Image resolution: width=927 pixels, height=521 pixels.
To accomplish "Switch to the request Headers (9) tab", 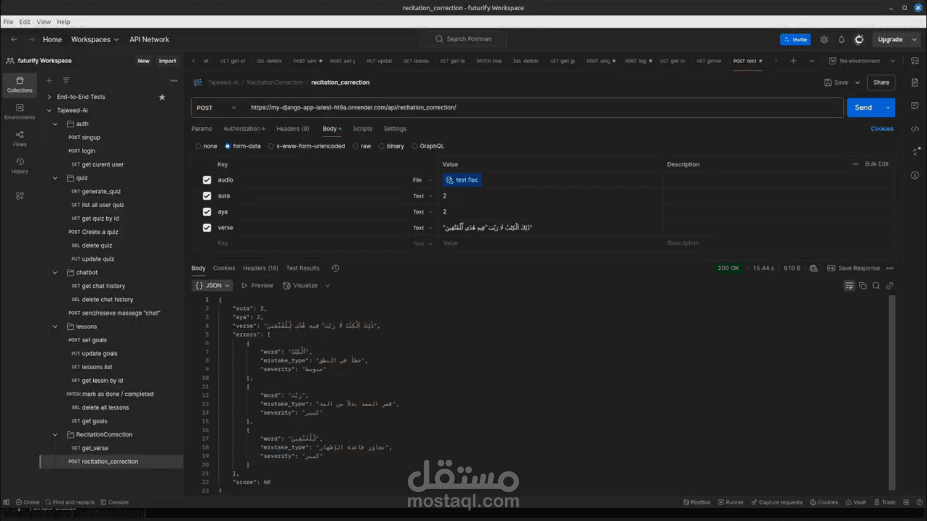I will 293,129.
